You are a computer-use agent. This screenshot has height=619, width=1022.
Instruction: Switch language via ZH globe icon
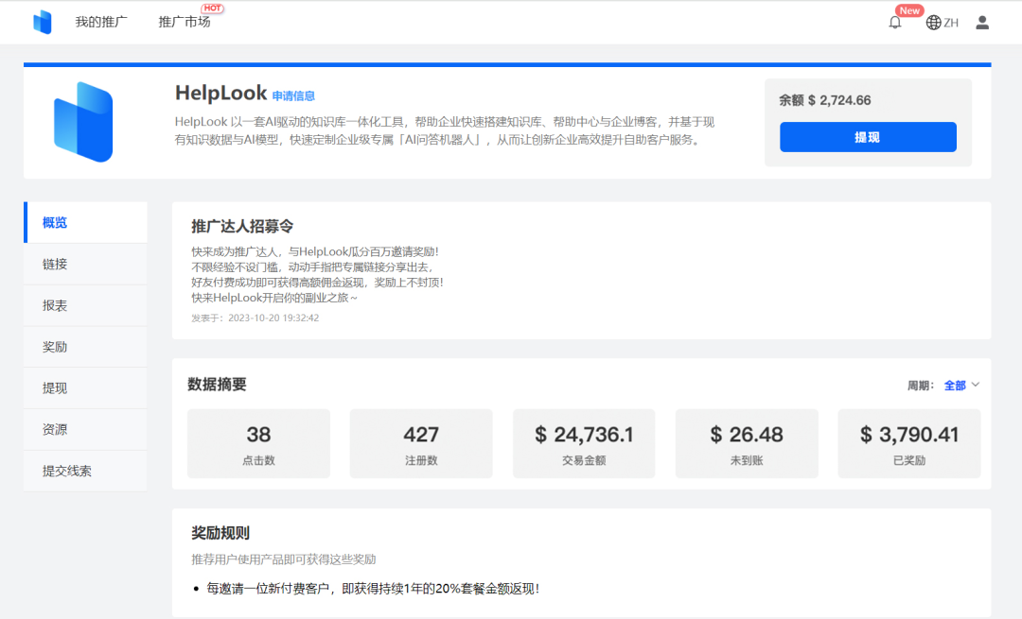coord(943,23)
